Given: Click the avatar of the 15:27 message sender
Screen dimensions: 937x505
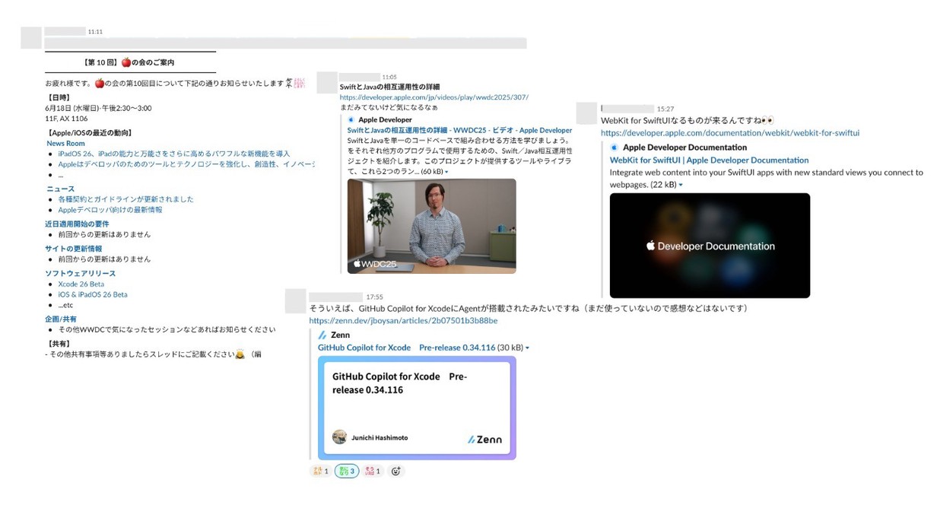Looking at the screenshot, I should click(586, 113).
